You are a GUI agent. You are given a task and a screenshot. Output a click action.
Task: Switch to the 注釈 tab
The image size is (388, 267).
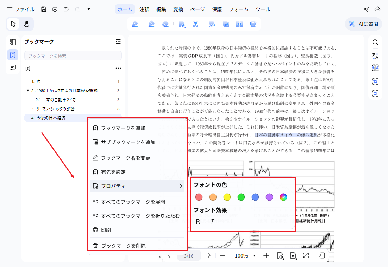[144, 9]
